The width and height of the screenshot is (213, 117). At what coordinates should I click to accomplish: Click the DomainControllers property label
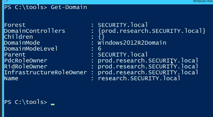[x=35, y=31]
